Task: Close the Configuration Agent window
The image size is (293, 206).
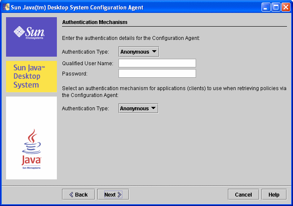Action: 286,7
